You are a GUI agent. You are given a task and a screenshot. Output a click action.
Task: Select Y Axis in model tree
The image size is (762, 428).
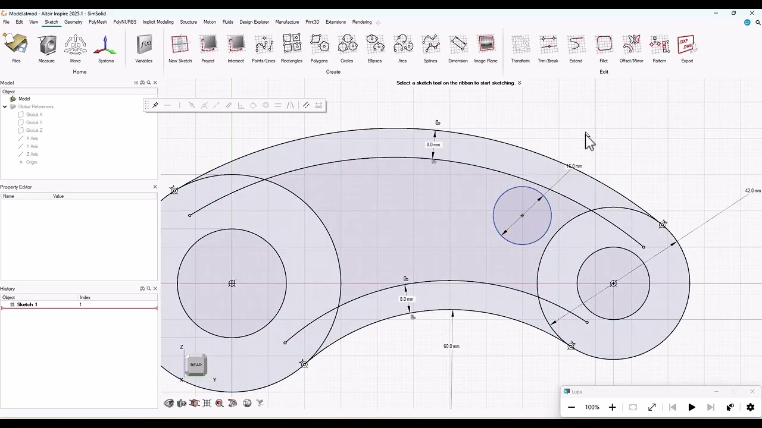click(32, 146)
